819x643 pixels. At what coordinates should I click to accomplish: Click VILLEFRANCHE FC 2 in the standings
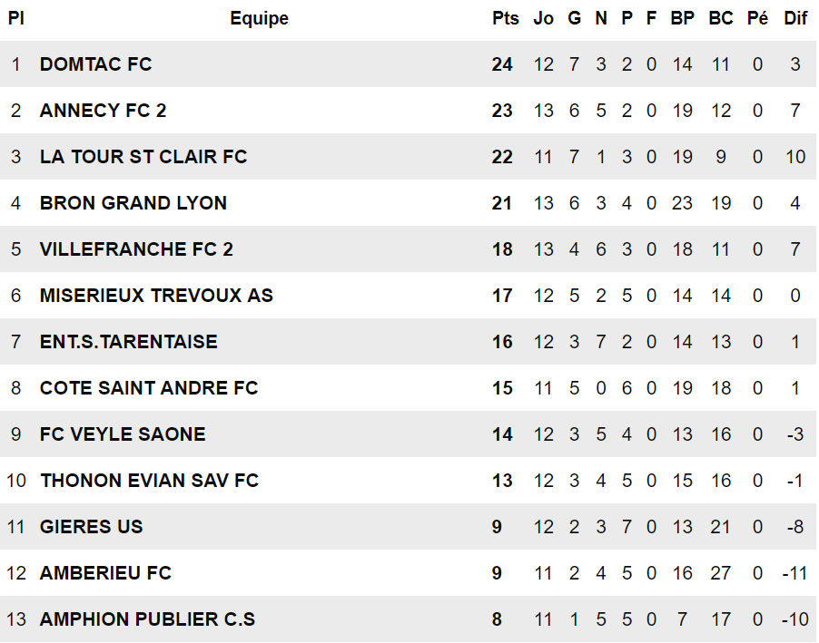pos(136,249)
